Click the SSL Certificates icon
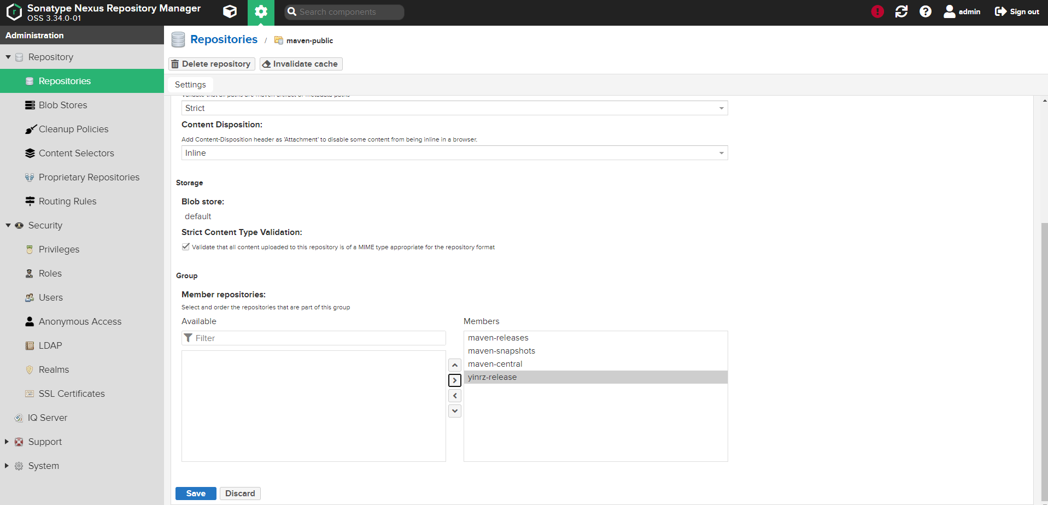 (x=30, y=394)
